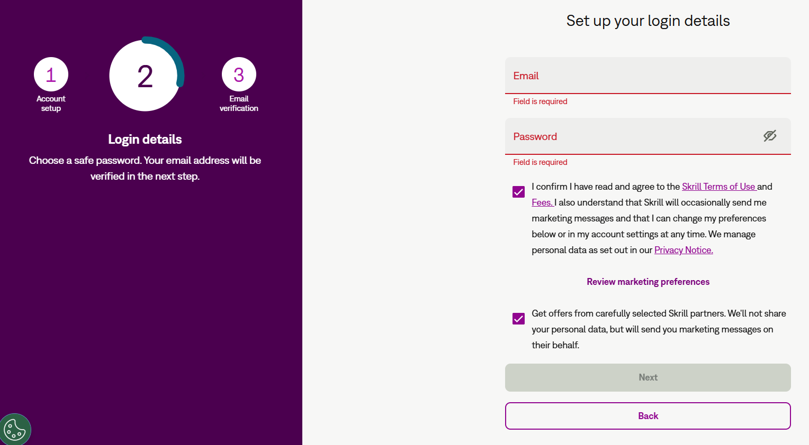Image resolution: width=809 pixels, height=445 pixels.
Task: Toggle password visibility eye icon
Action: coord(770,136)
